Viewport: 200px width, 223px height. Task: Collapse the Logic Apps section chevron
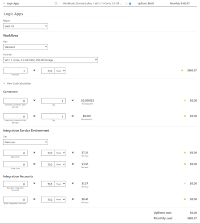(x=4, y=4)
